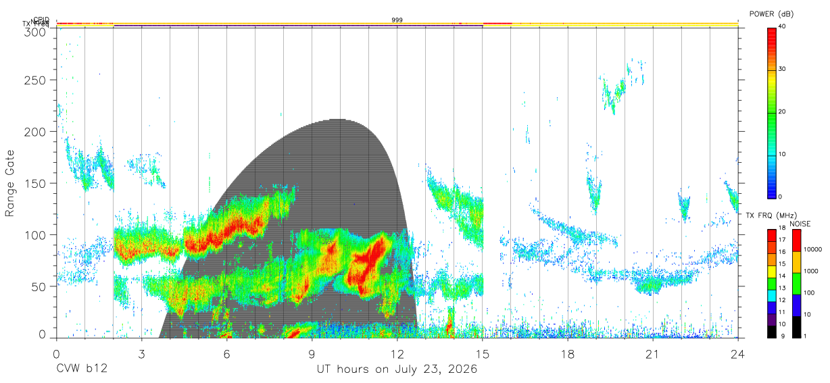Click the gray shaded terminator region peak
This screenshot has width=830, height=383.
(337, 121)
